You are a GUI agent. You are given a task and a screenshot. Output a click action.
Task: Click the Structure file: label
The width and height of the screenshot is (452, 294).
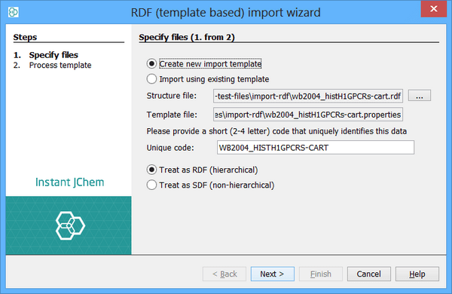pos(172,96)
